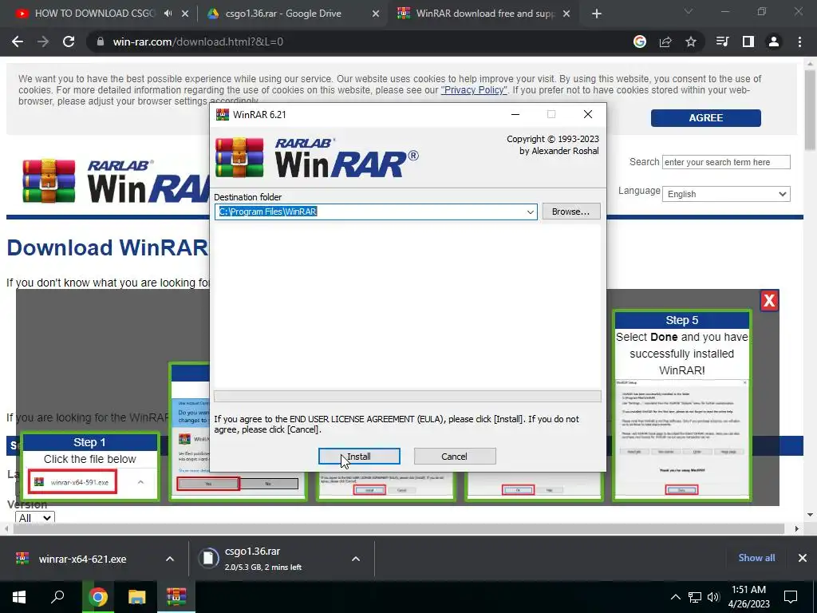
Task: Select the WinRAR taskbar icon
Action: (x=176, y=597)
